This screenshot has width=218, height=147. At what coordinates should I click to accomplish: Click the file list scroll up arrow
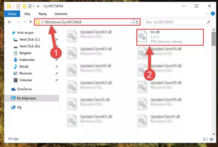[x=213, y=30]
